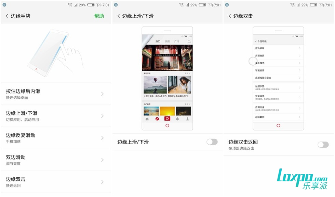Turn on the 边缘双击返回 switch

coord(323,144)
